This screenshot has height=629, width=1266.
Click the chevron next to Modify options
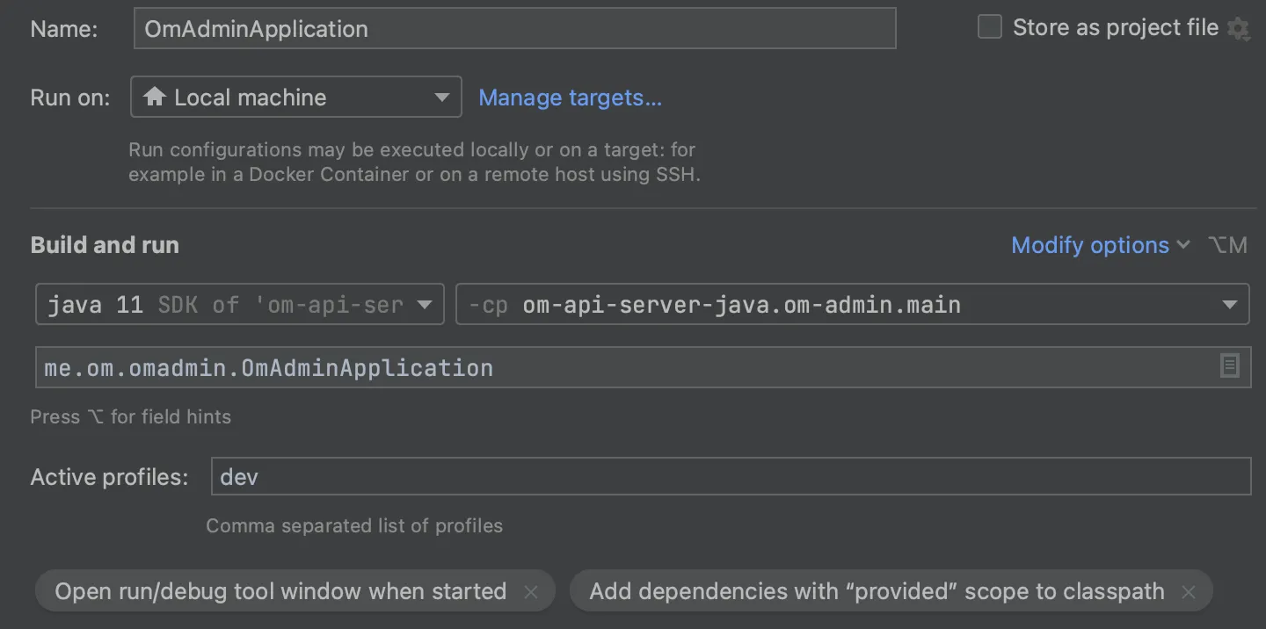coord(1183,245)
